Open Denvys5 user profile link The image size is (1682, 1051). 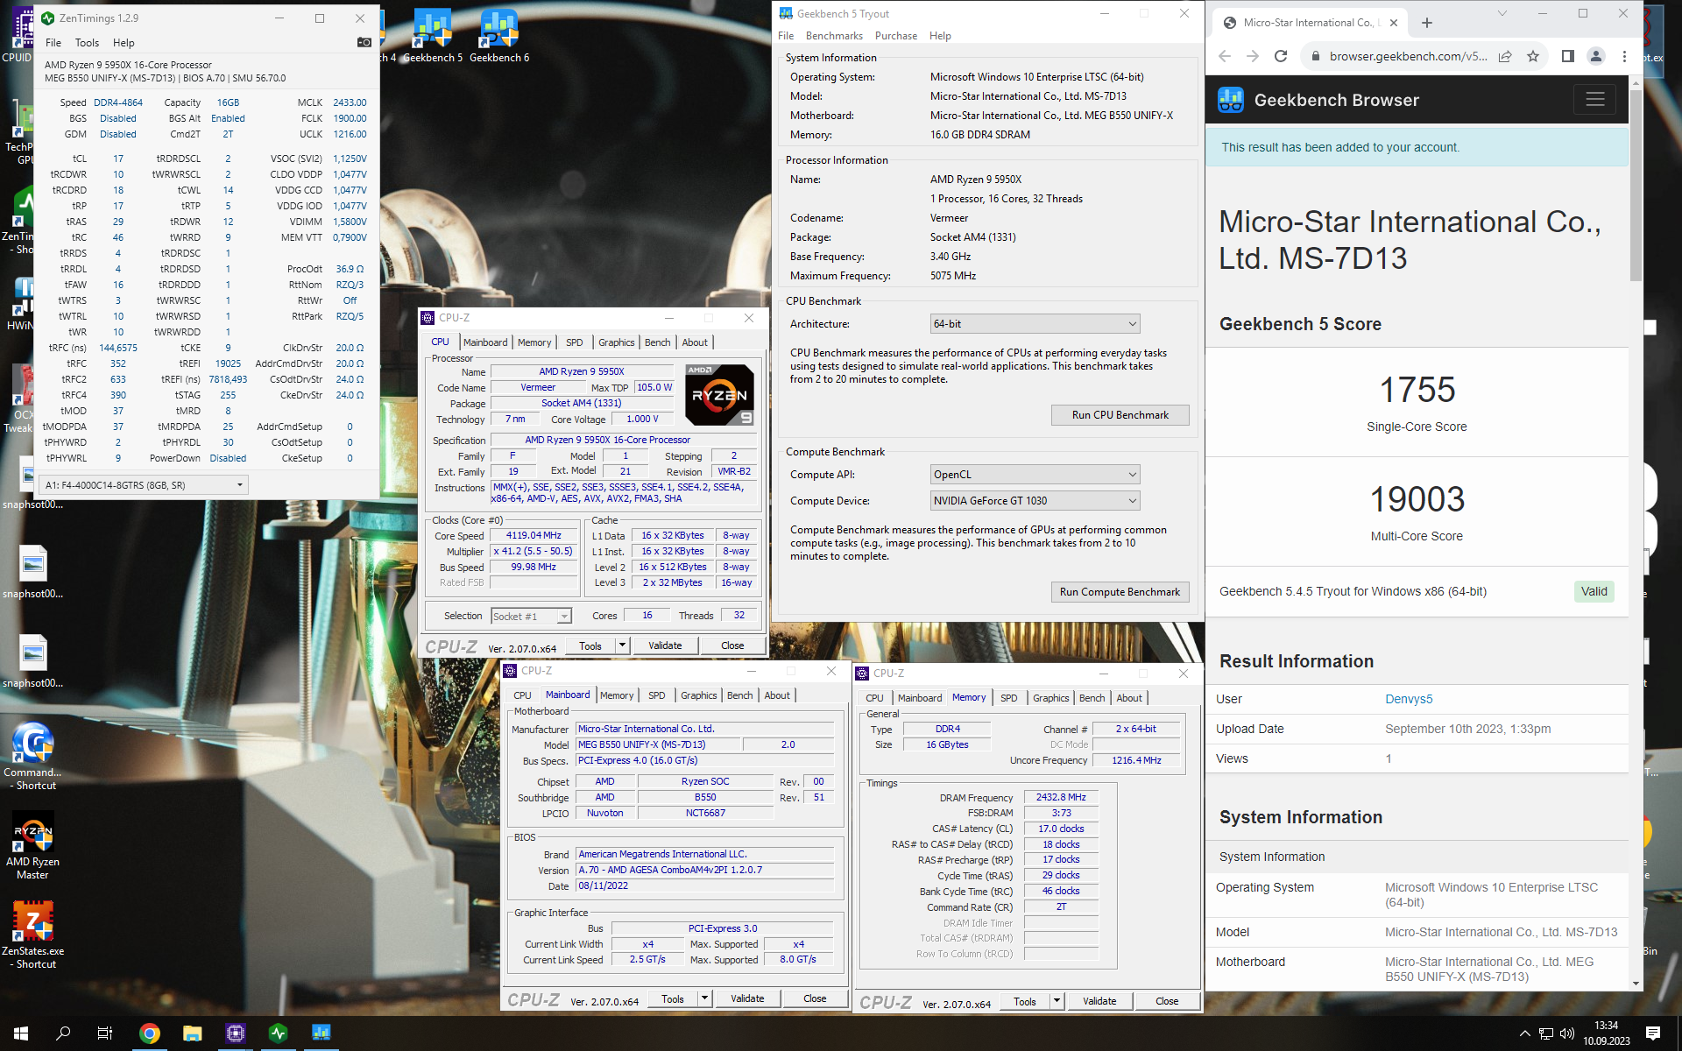point(1409,699)
